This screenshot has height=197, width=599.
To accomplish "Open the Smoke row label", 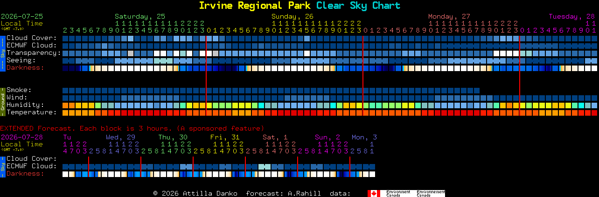I will coord(19,90).
